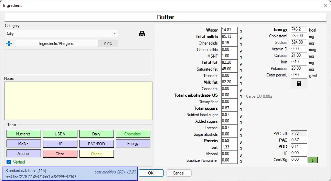Click the Water value field
The width and height of the screenshot is (331, 181).
point(229,30)
